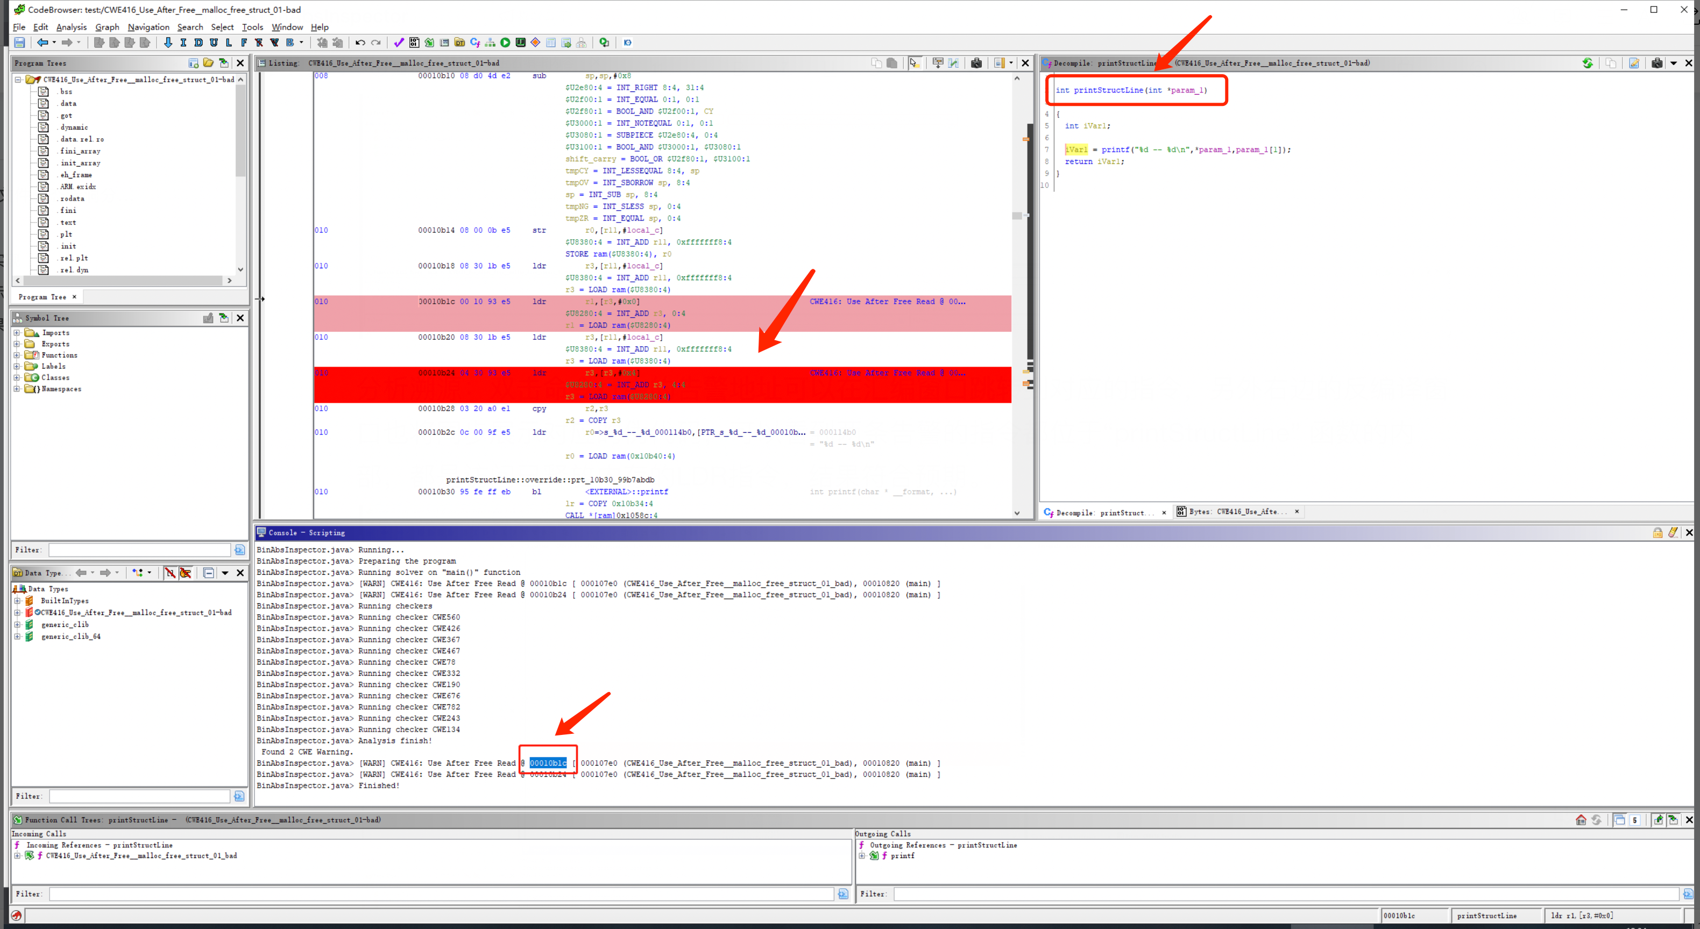Open the Data Type Manager toolbar icon
The image size is (1700, 929).
(x=459, y=43)
